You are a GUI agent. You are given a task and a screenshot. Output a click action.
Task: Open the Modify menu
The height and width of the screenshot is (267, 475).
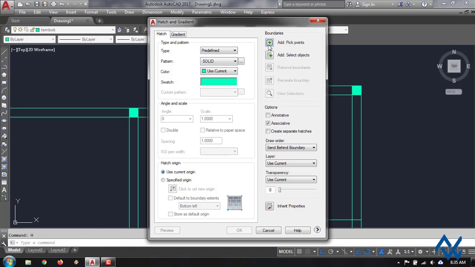coord(177,12)
